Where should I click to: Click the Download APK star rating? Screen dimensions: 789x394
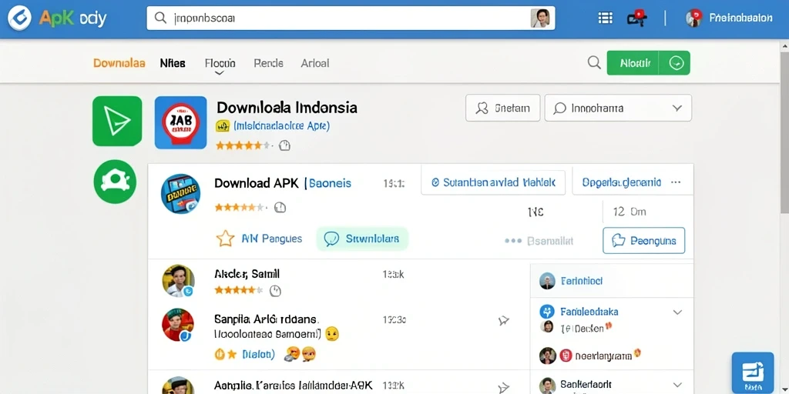pyautogui.click(x=240, y=207)
